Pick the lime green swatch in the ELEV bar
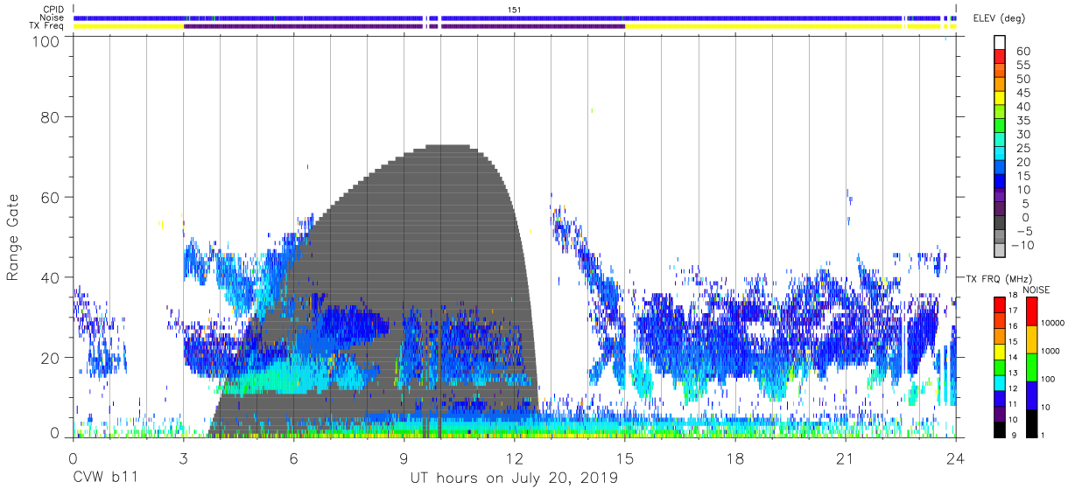The height and width of the screenshot is (496, 1075). [x=1000, y=111]
